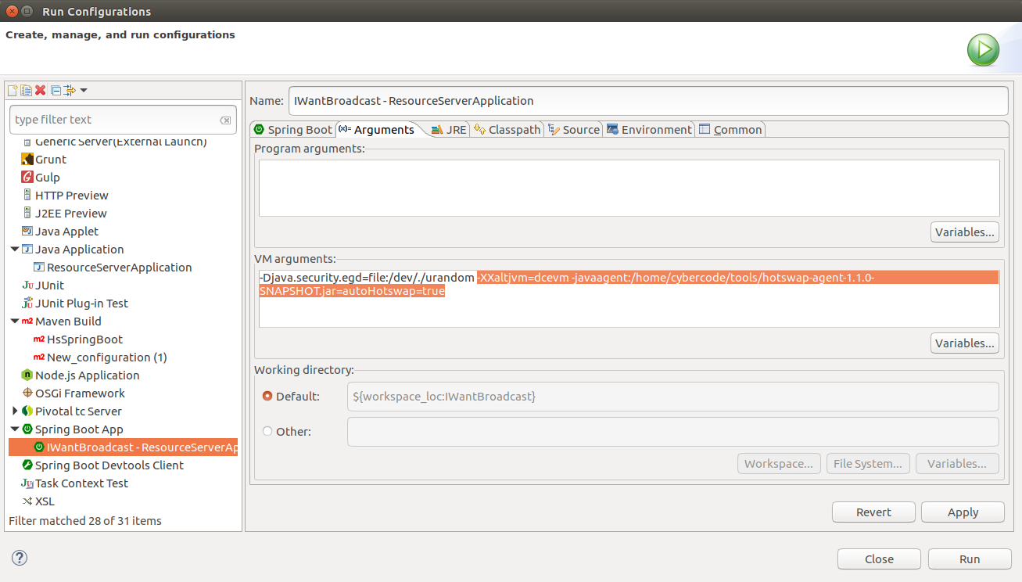
Task: Click the Node.js Application icon
Action: [27, 375]
